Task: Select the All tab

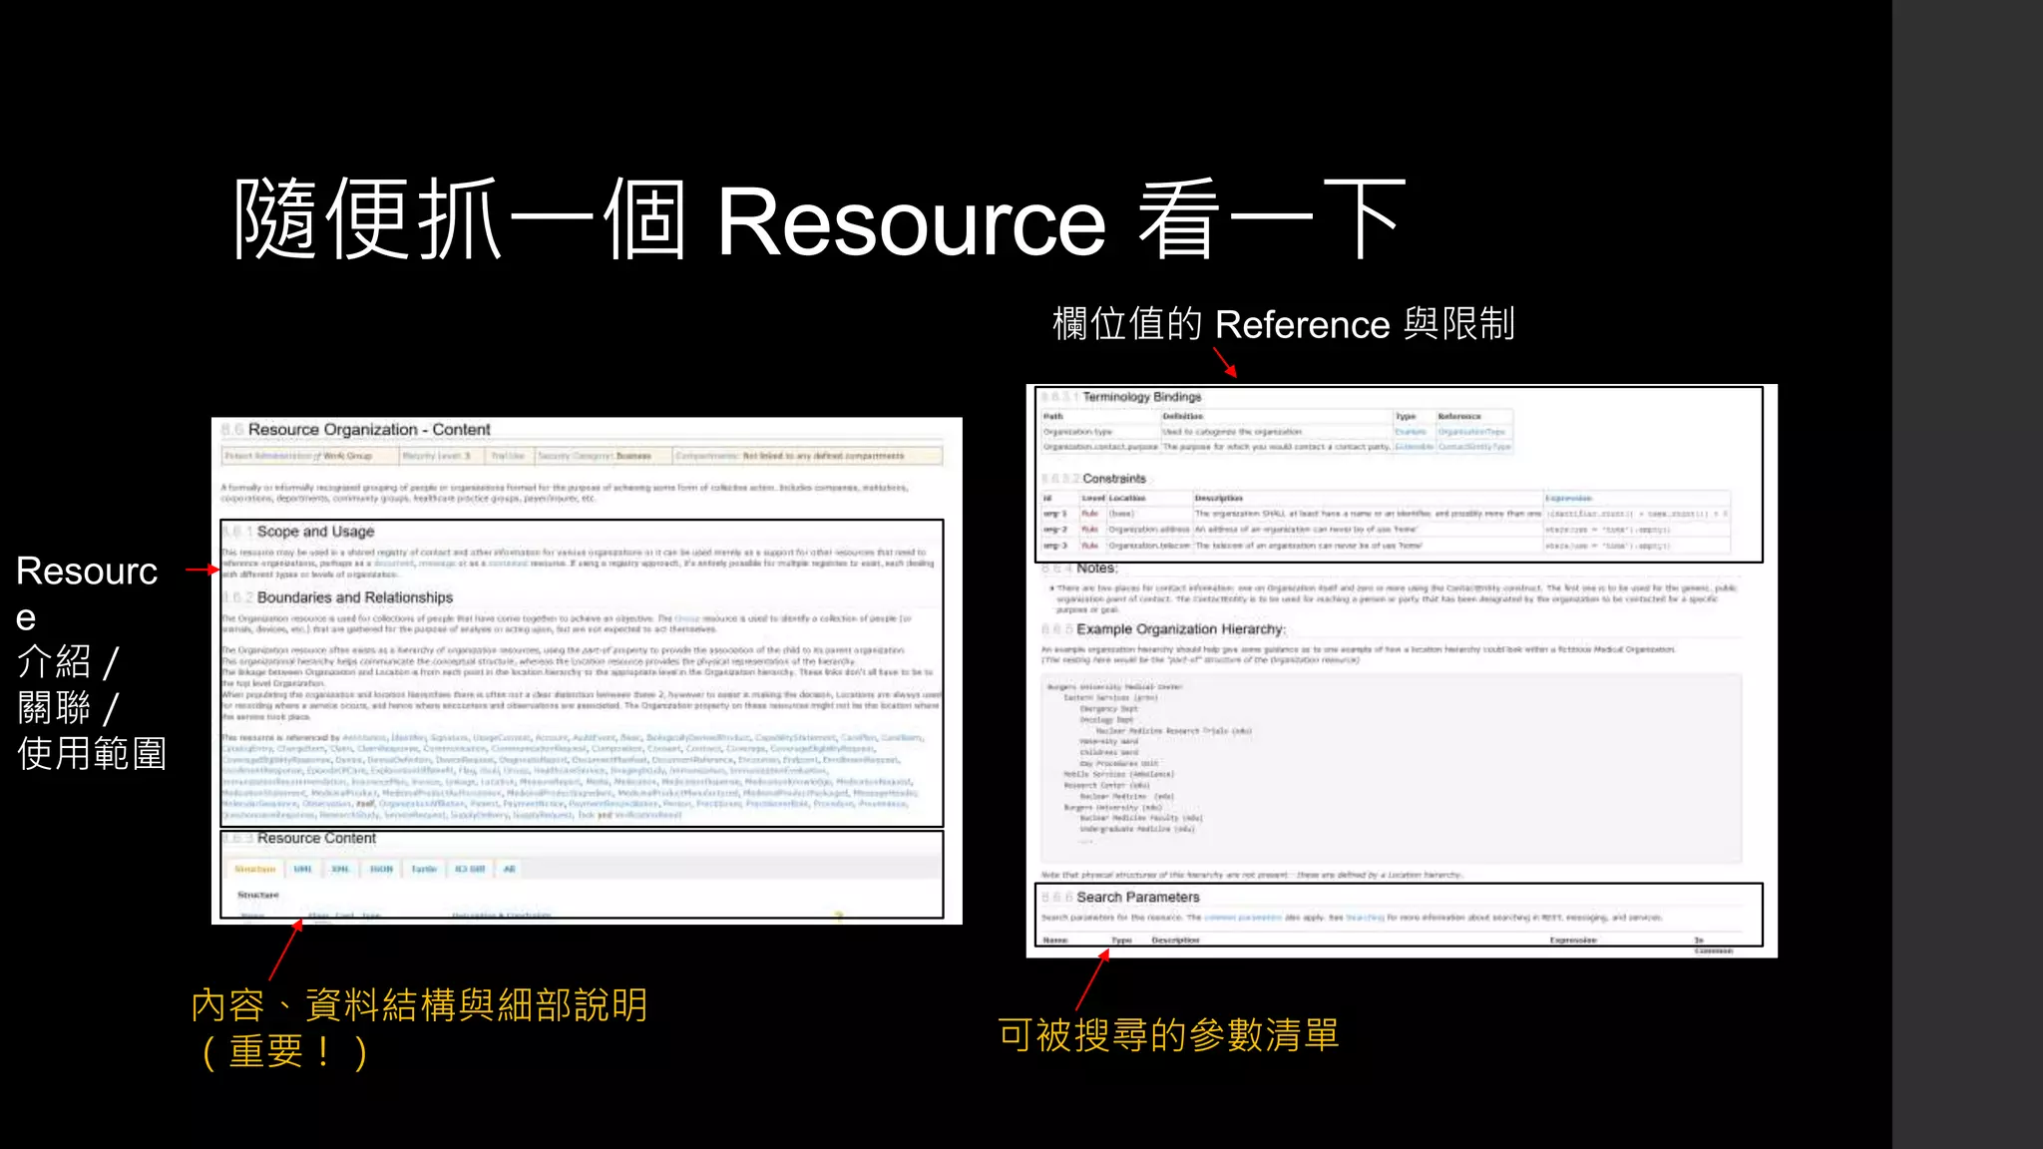Action: [x=509, y=869]
